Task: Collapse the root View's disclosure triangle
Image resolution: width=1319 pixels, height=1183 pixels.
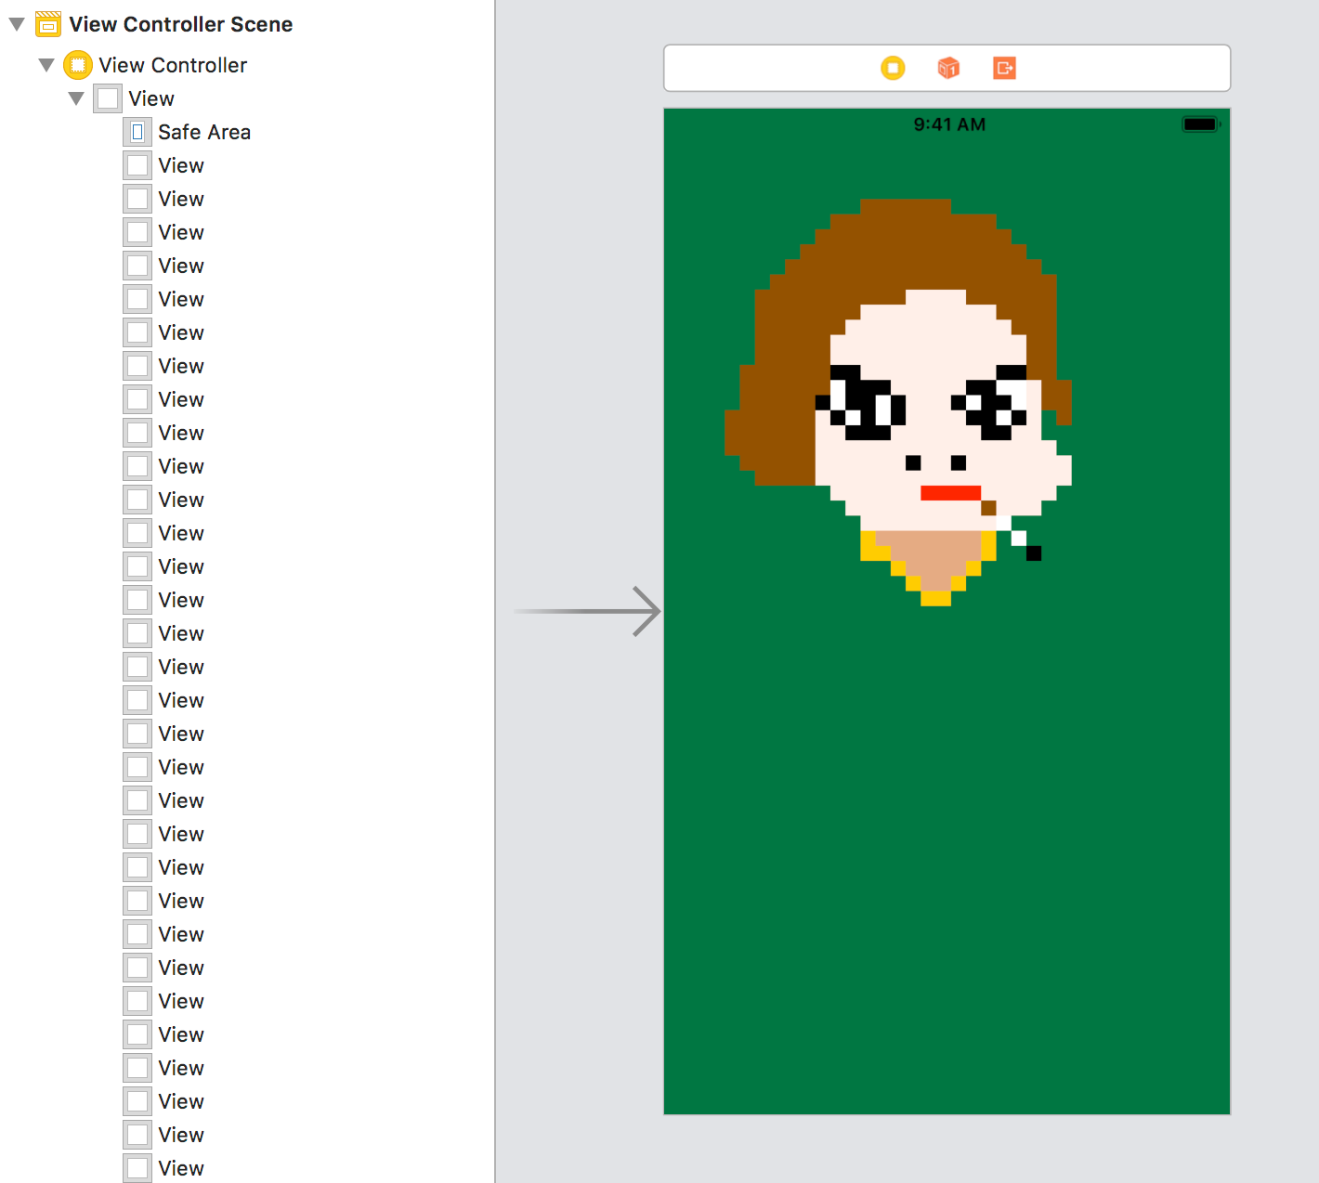Action: coord(76,98)
